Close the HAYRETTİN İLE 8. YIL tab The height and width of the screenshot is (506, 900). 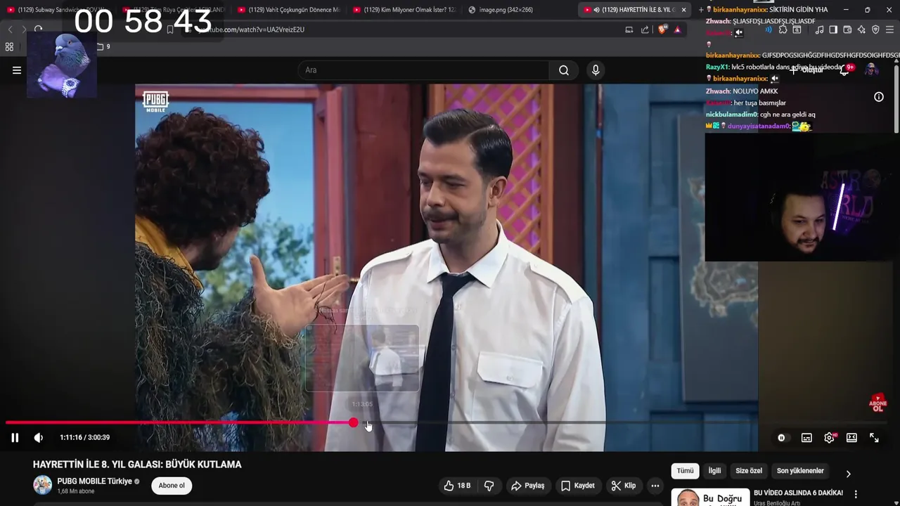coord(683,10)
